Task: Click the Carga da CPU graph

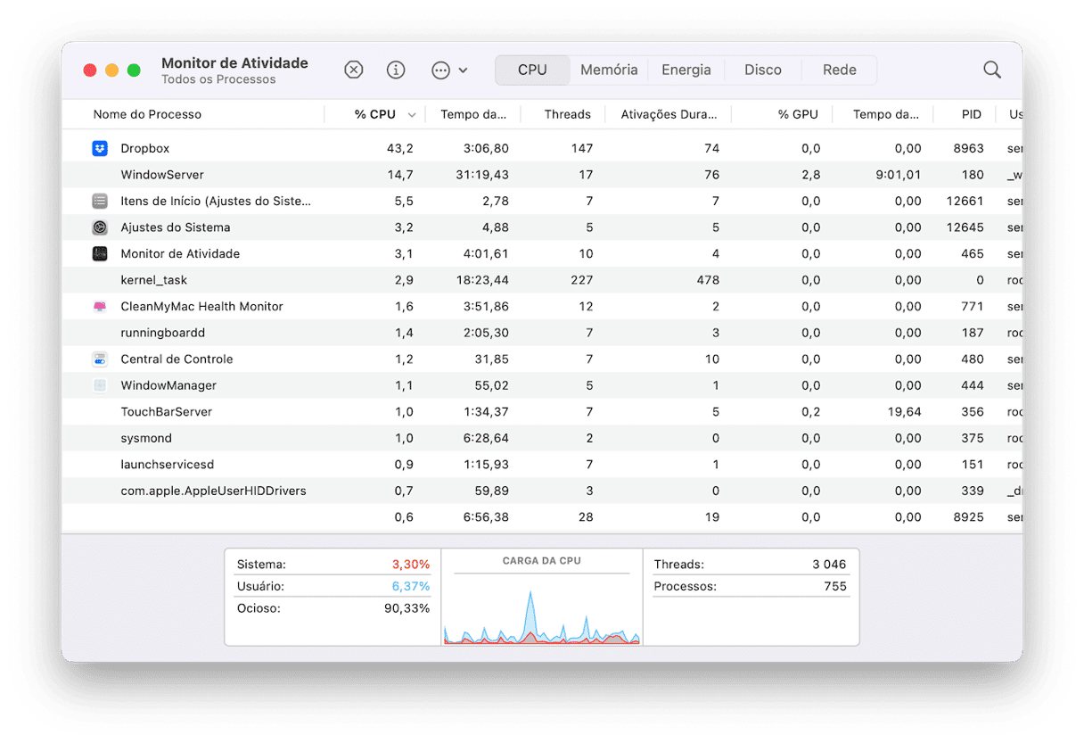Action: tap(541, 607)
